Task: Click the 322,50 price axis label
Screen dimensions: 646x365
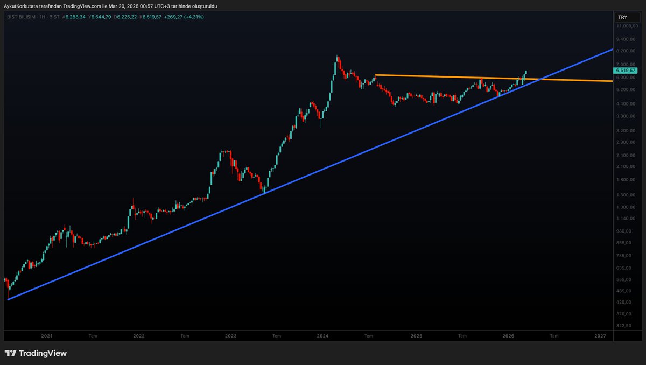Action: pos(624,326)
